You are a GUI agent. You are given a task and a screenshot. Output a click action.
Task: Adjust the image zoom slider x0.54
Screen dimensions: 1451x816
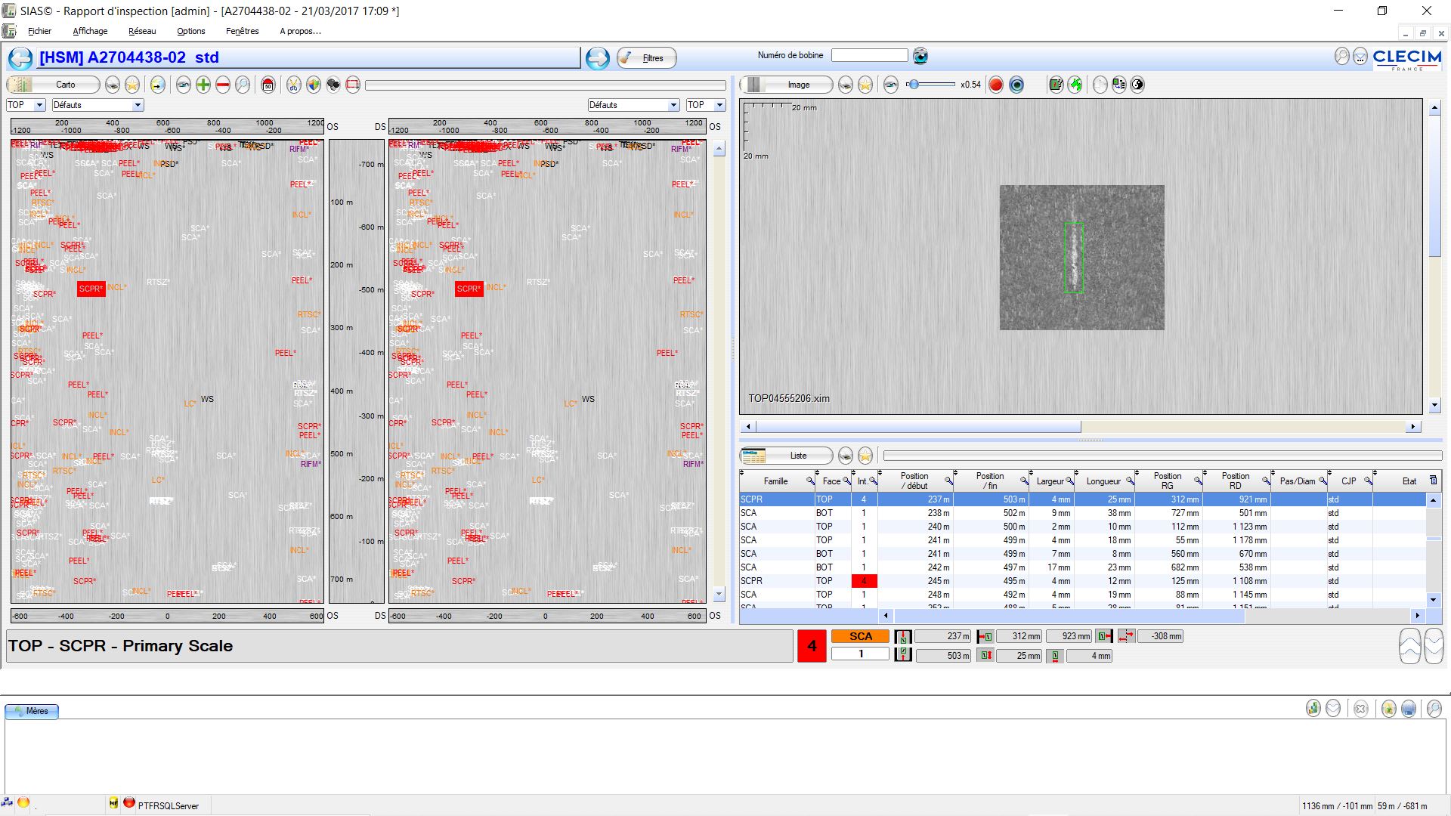tap(914, 85)
